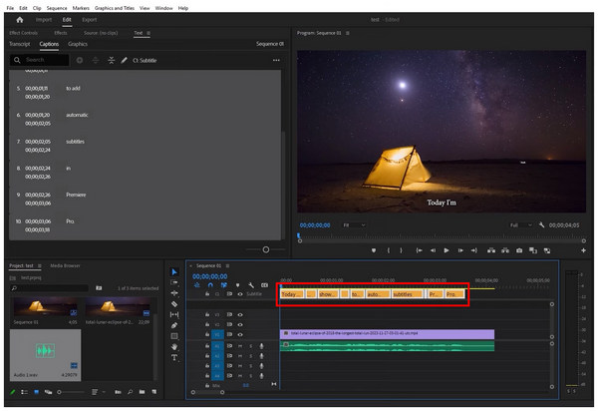
Task: Enable voice-over record on track A1
Action: (261, 346)
